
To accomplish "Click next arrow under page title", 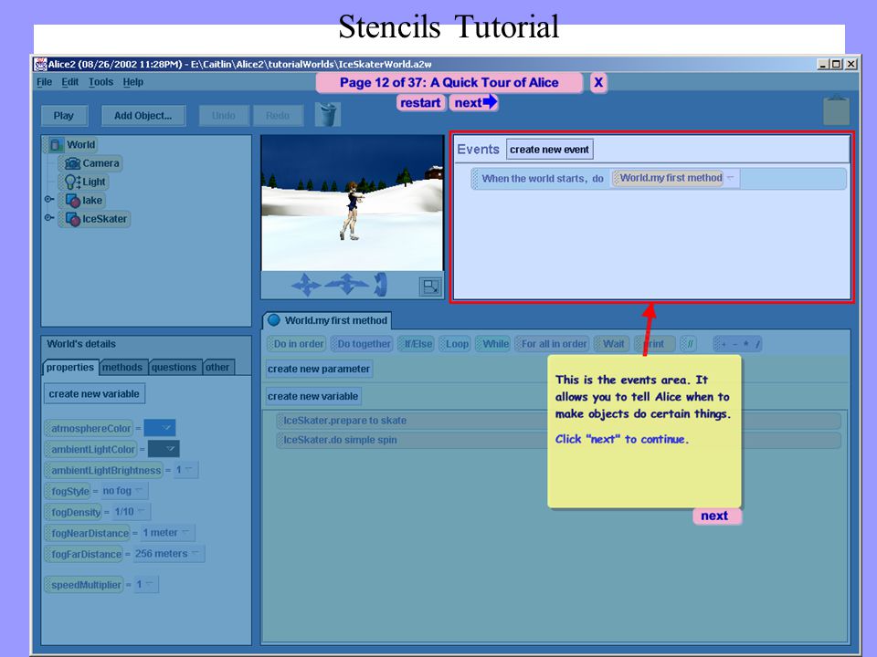I will pyautogui.click(x=474, y=102).
